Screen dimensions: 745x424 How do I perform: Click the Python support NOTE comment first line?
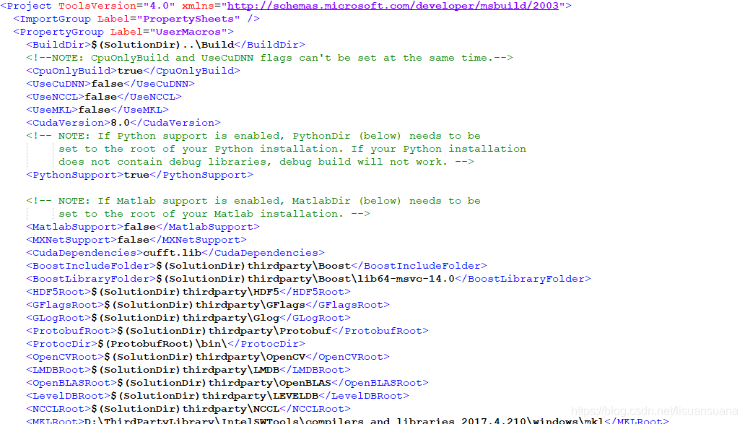[253, 136]
